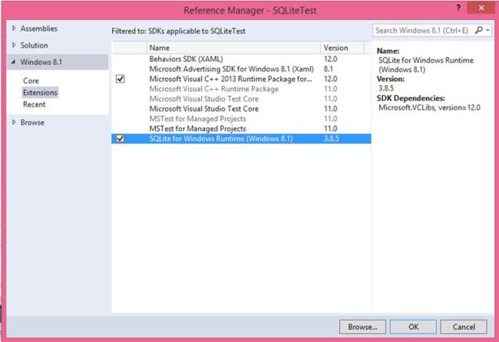Click Microsoft.VCLibs dependency text in details pane

click(x=429, y=107)
